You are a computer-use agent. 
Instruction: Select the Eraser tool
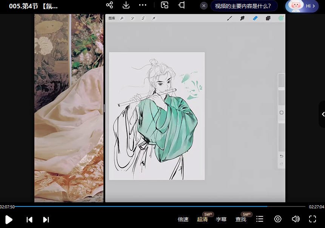pyautogui.click(x=254, y=18)
